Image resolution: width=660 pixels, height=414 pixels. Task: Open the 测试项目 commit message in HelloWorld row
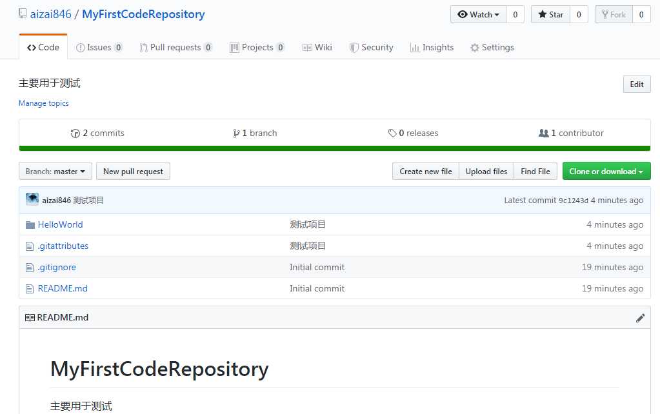tap(308, 224)
